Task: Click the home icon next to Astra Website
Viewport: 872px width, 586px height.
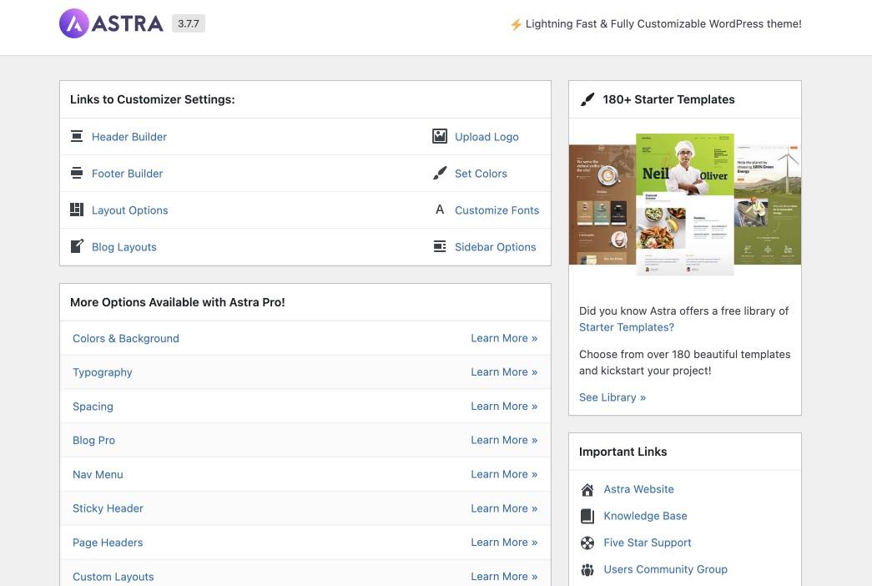Action: (587, 489)
